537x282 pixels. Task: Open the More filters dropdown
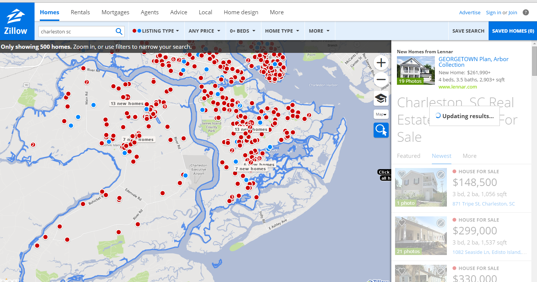tap(320, 31)
